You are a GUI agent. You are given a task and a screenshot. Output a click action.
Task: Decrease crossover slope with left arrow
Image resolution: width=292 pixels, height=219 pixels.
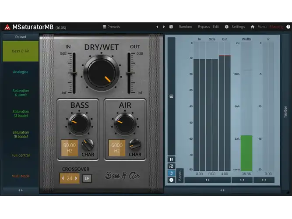coord(63,178)
